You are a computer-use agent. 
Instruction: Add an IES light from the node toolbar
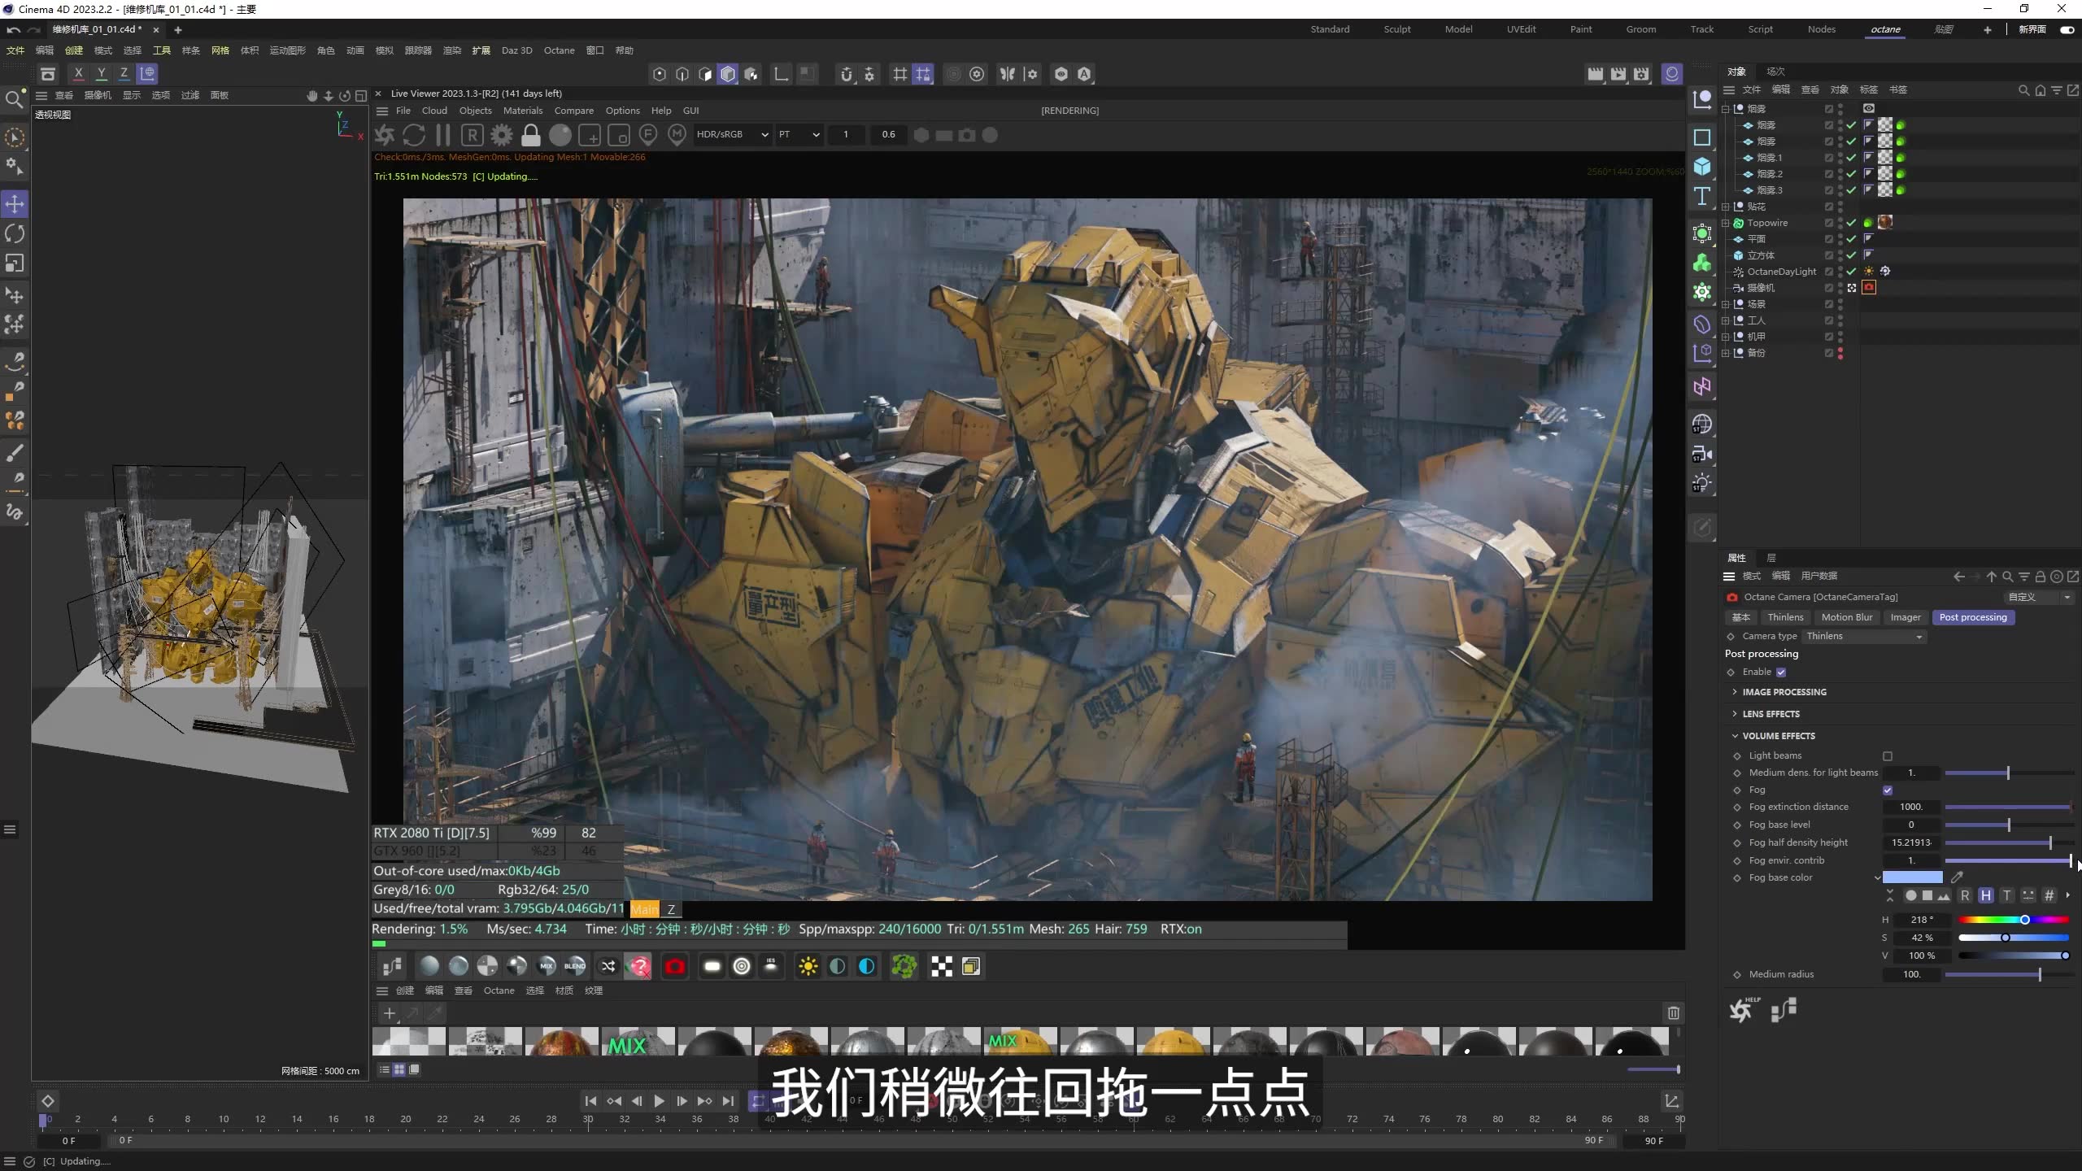[771, 966]
